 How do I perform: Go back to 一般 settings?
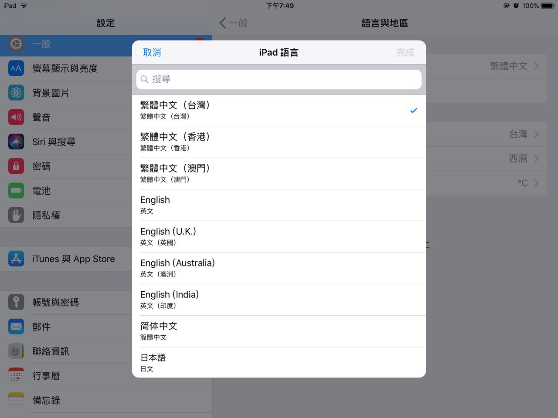coord(234,23)
